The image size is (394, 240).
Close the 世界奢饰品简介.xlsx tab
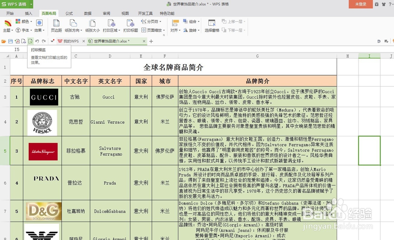click(144, 41)
